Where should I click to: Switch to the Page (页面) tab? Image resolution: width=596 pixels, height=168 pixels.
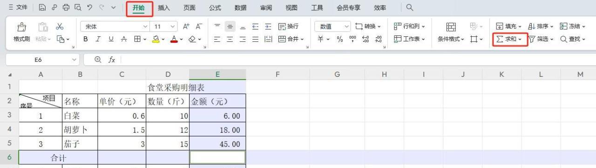189,8
